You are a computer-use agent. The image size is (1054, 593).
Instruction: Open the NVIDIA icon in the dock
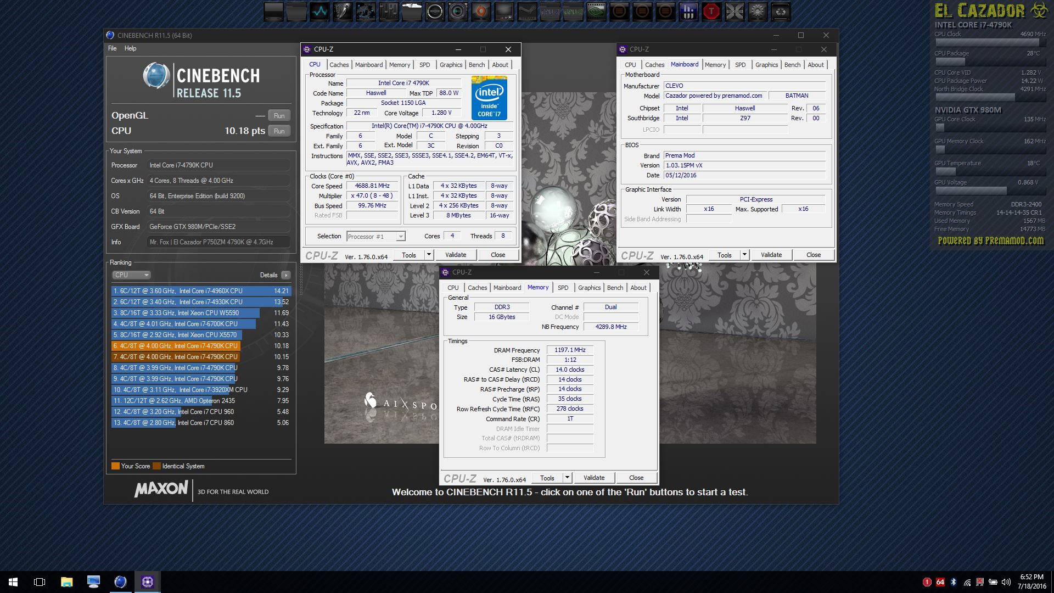pyautogui.click(x=596, y=11)
